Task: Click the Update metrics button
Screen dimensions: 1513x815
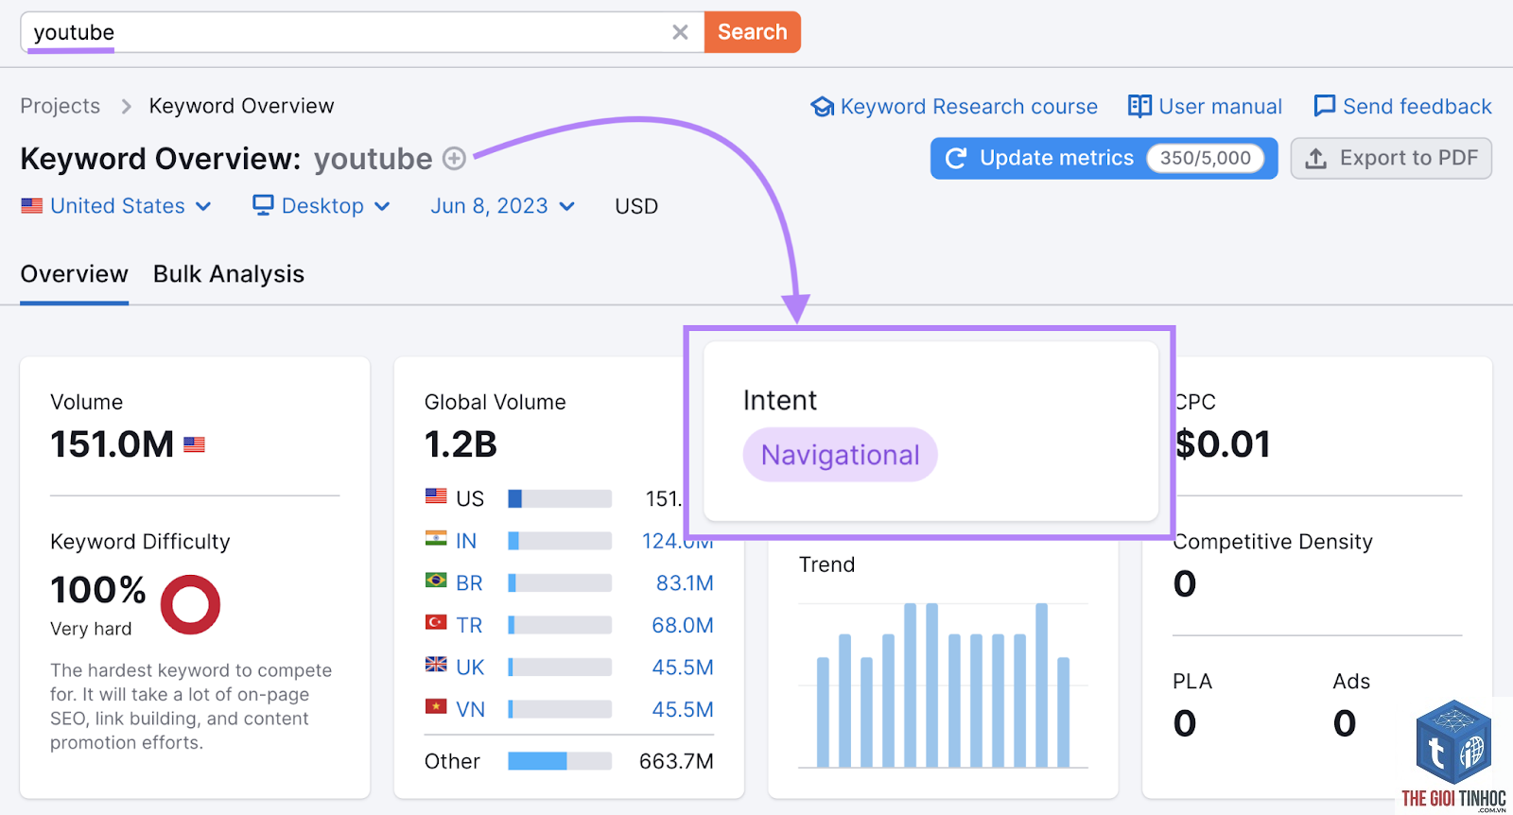Action: pos(1104,158)
